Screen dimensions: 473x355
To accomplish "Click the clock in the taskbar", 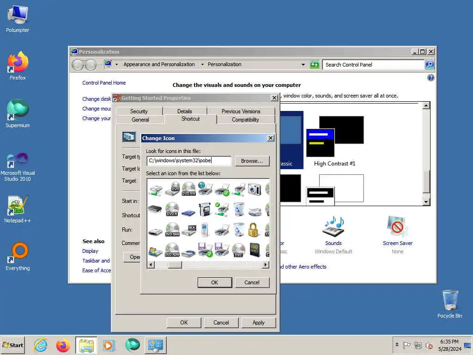I will point(449,345).
